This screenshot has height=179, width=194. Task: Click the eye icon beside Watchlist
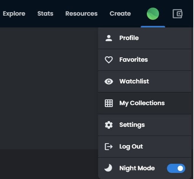click(x=109, y=82)
